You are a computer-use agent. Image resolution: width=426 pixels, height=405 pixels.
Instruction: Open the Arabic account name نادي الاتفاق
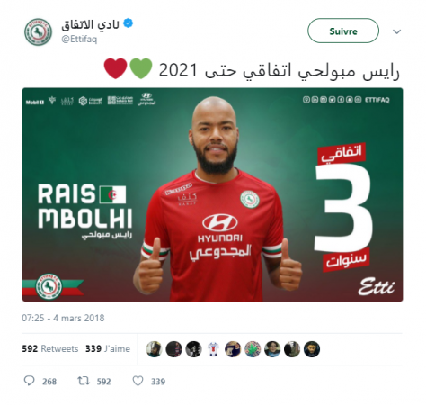91,24
